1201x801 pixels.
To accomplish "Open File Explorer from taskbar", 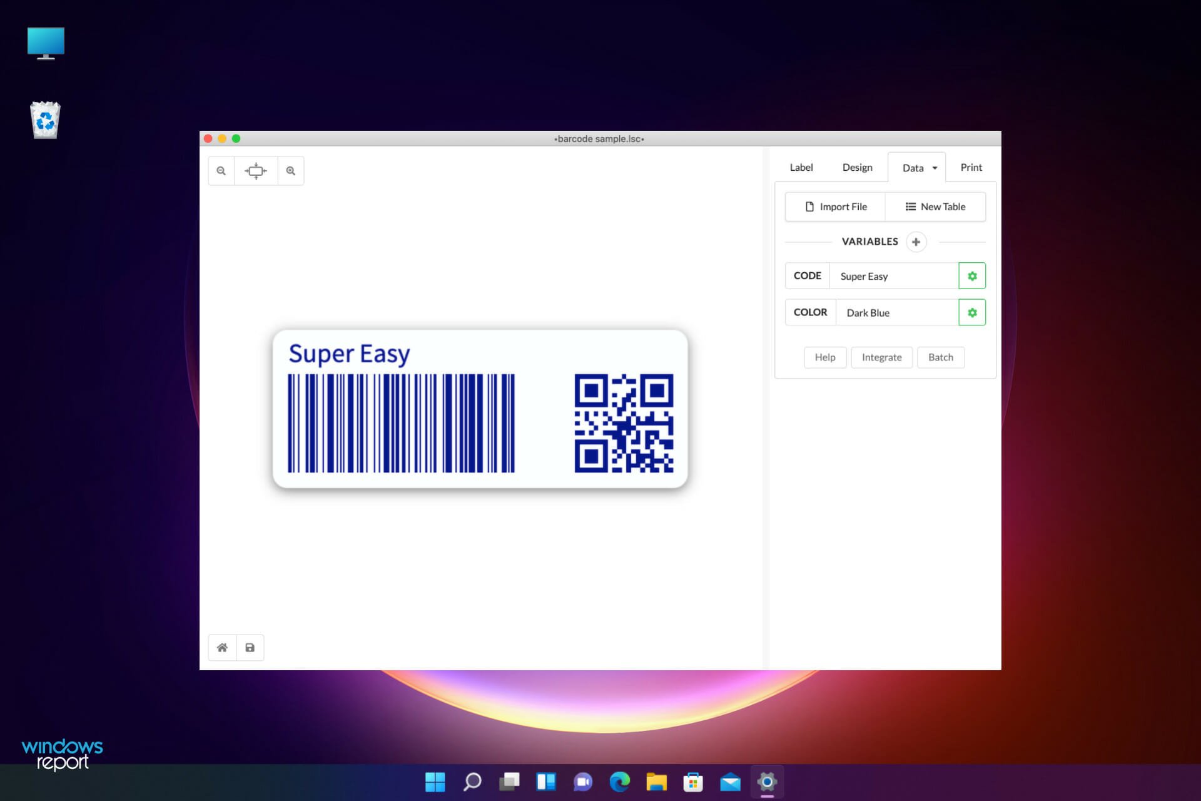I will click(657, 782).
